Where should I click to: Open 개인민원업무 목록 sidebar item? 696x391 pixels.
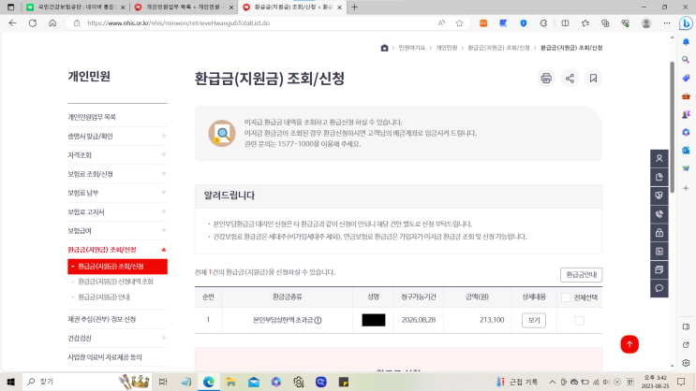[92, 117]
